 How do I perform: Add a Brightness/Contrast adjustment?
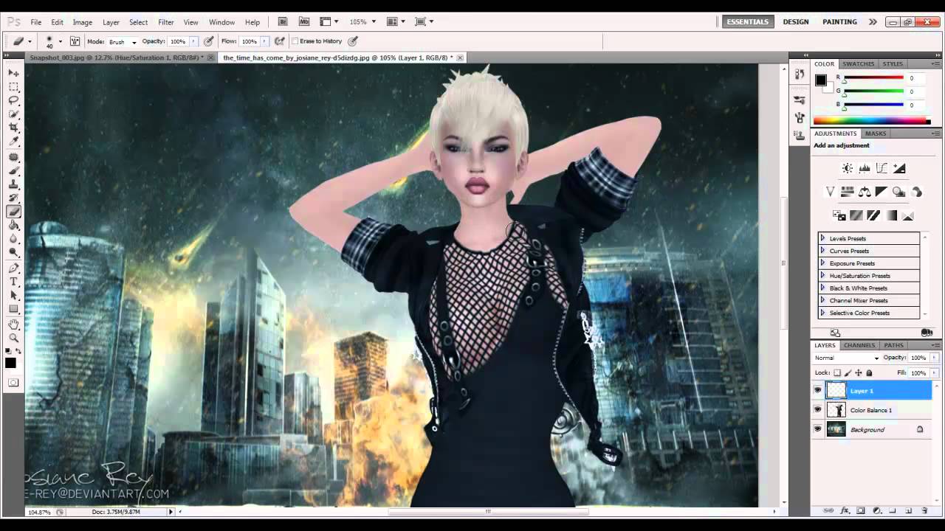(848, 169)
